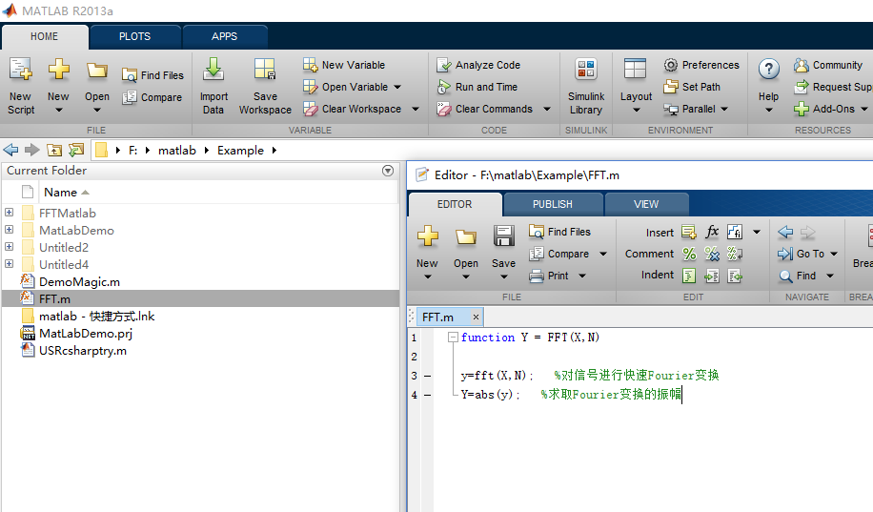Open the Simulink Library
This screenshot has height=512, width=873.
point(586,85)
